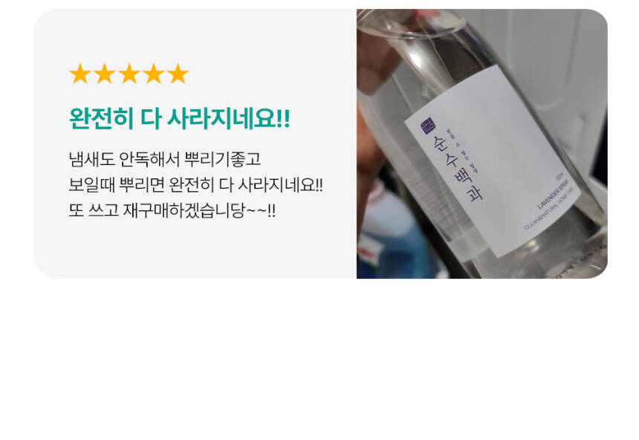The image size is (639, 440).
Task: Click the LAVENDER SPRAY text on the bottle
Action: coord(555,193)
